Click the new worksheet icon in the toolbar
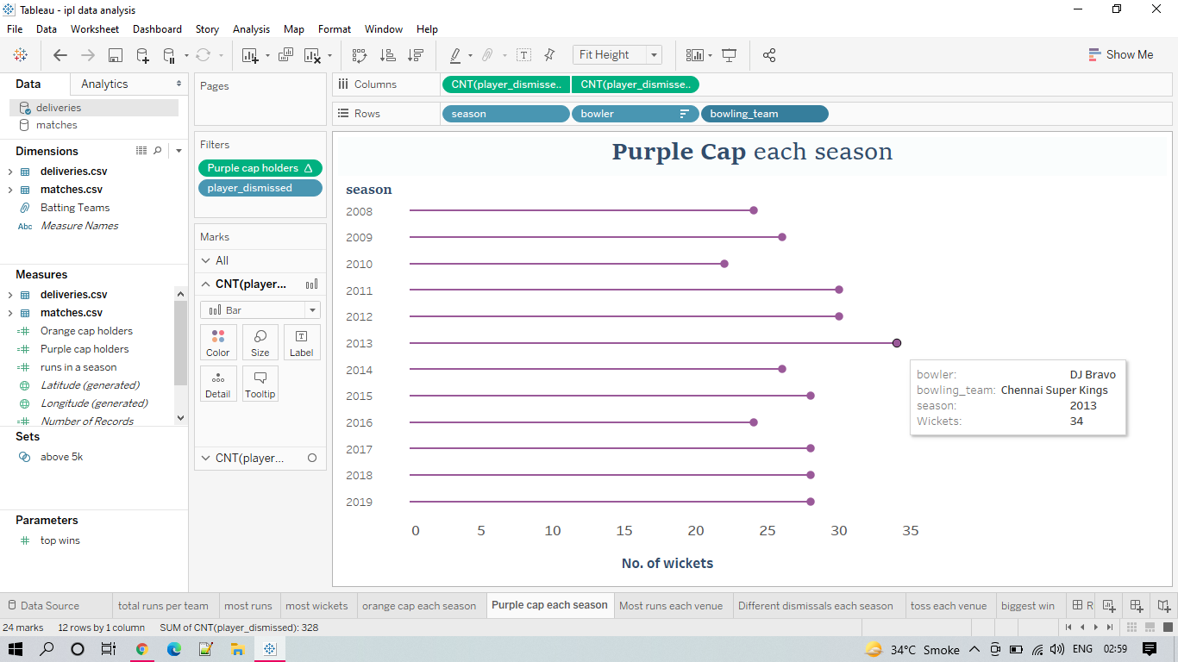This screenshot has height=662, width=1178. 250,55
